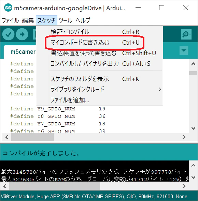Open the ツール menu
Viewport: 198px width, 201px height.
pyautogui.click(x=66, y=20)
